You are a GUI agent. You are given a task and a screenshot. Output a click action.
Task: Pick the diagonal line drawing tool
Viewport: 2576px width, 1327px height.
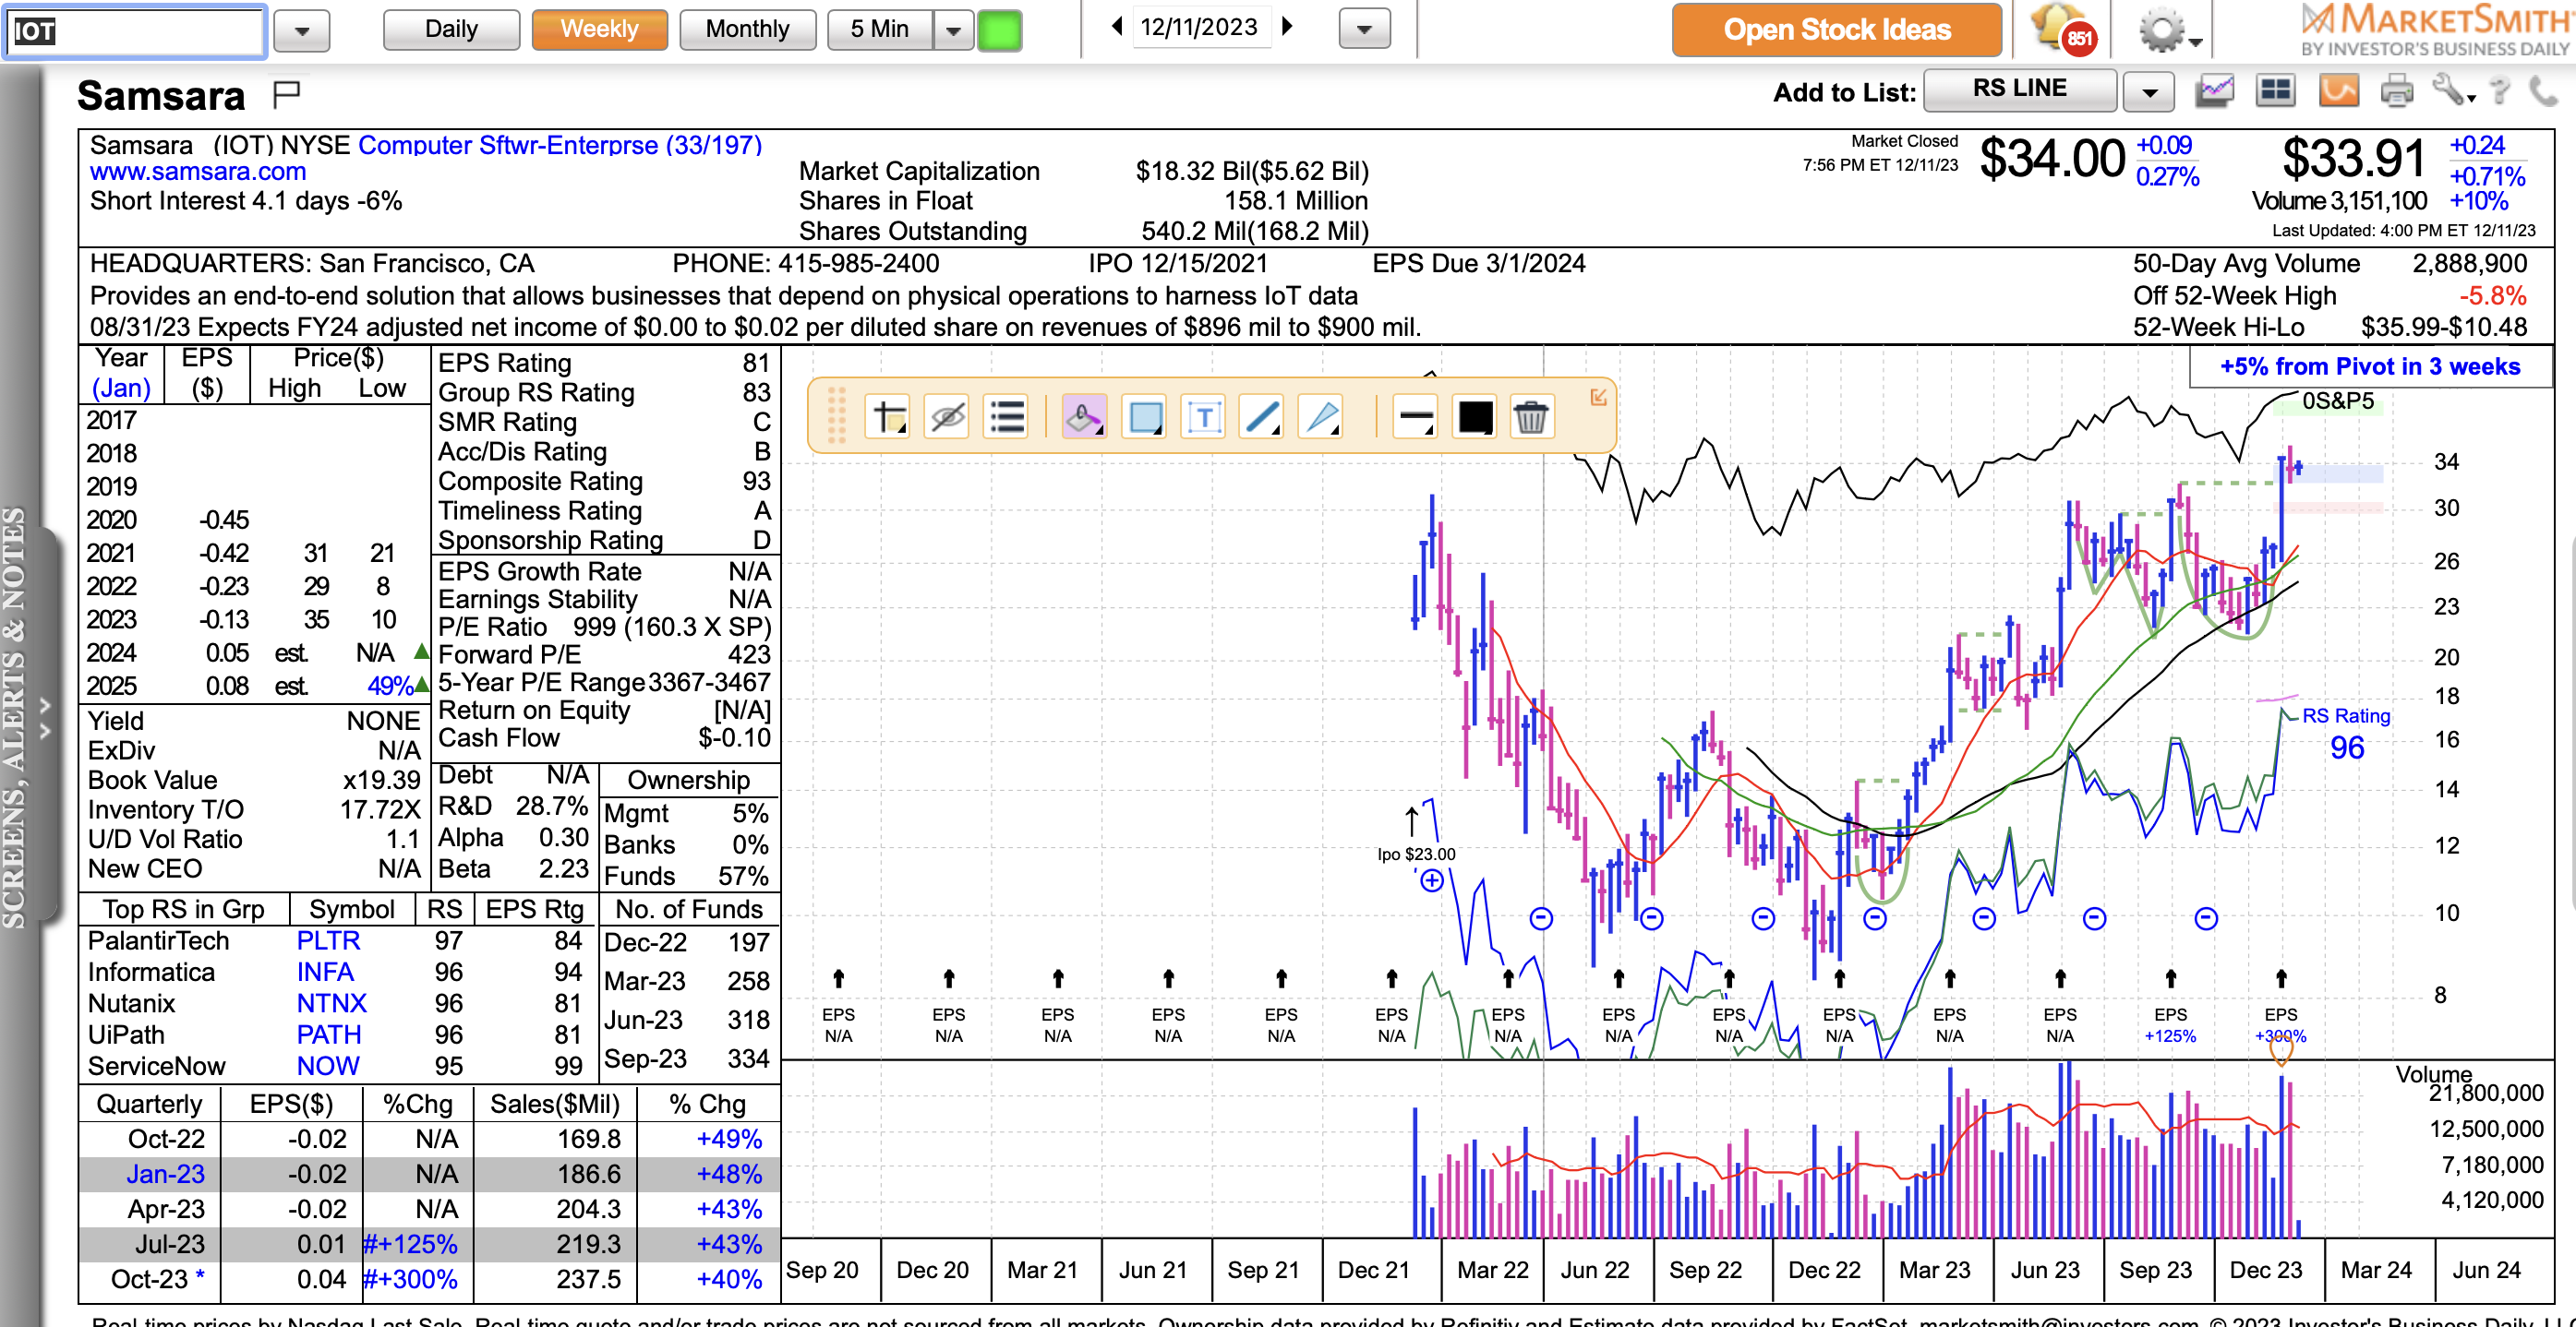(1262, 417)
